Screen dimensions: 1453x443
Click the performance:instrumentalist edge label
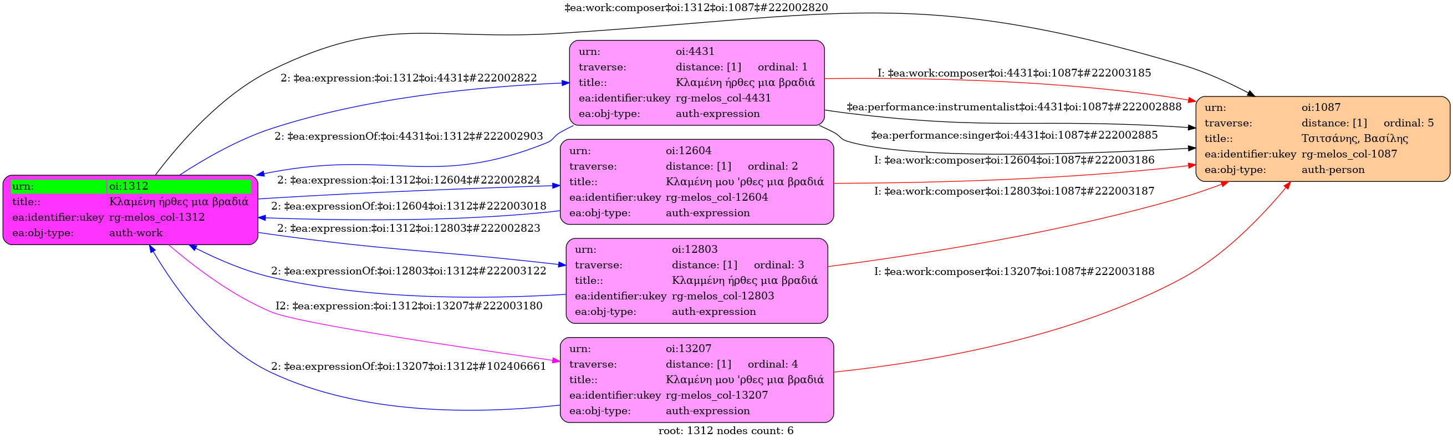(x=1013, y=106)
